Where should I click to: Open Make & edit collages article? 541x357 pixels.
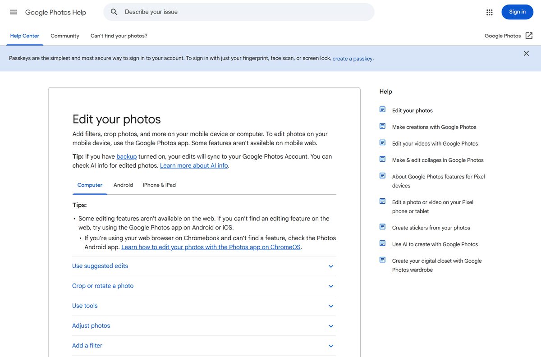click(x=438, y=160)
